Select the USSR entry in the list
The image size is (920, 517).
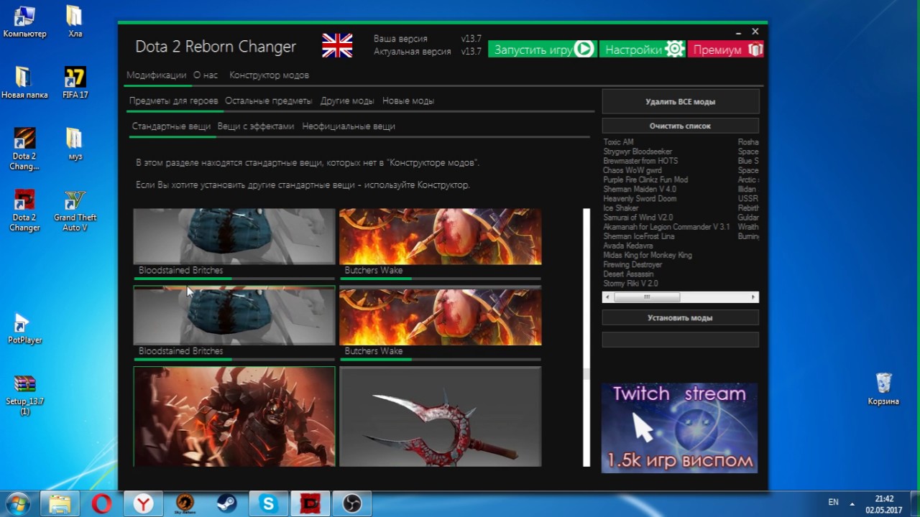click(747, 198)
